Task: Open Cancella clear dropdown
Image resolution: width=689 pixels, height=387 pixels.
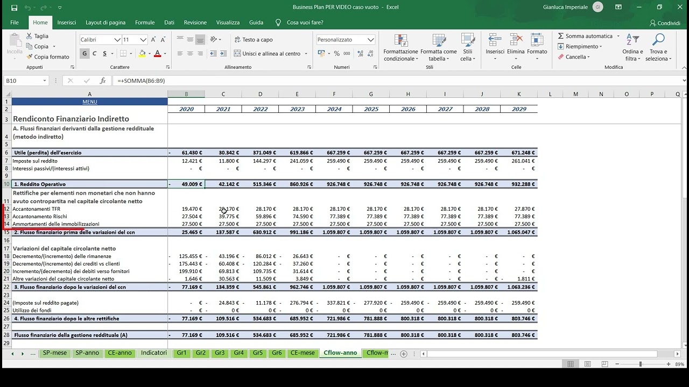Action: [574, 57]
